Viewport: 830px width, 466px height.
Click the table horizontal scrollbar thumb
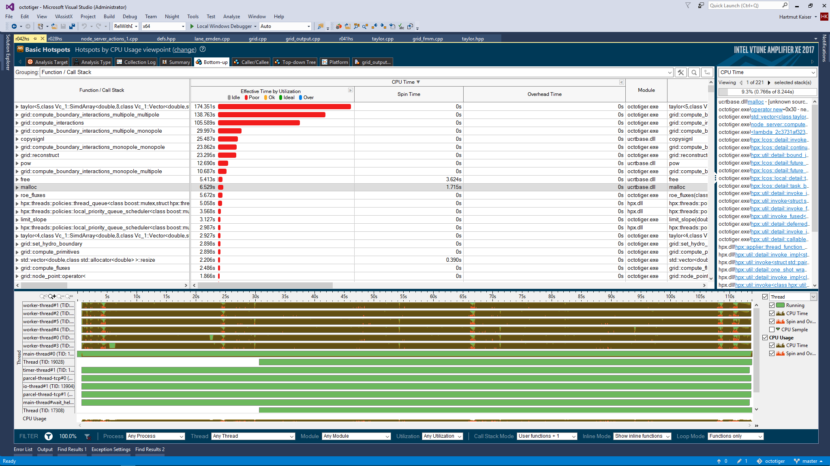[265, 285]
